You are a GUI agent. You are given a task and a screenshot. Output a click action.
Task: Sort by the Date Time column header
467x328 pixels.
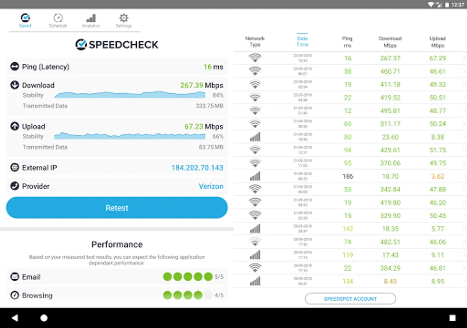click(302, 41)
